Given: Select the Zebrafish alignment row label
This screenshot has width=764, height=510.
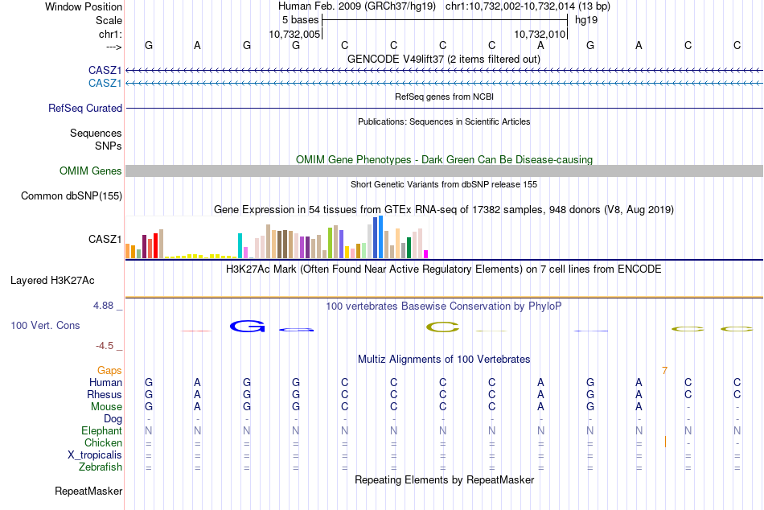Looking at the screenshot, I should pyautogui.click(x=101, y=467).
